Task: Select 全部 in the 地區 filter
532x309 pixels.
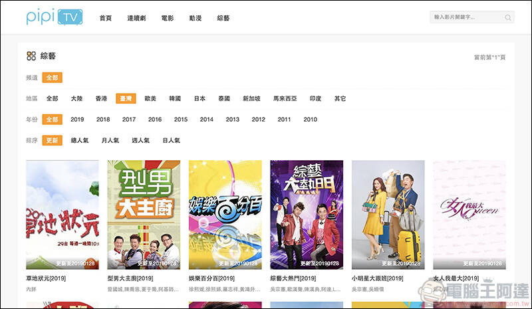Action: pos(53,98)
